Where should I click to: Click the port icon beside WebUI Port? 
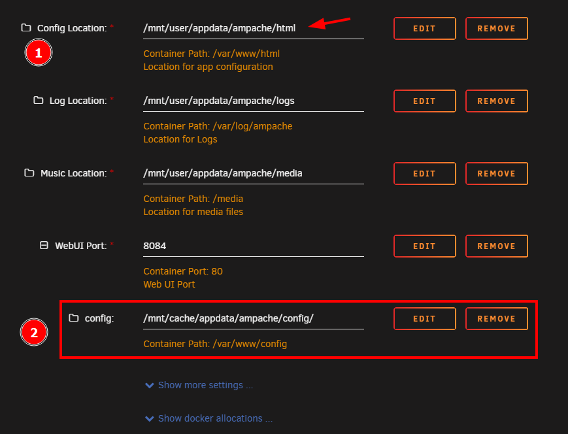pyautogui.click(x=44, y=245)
